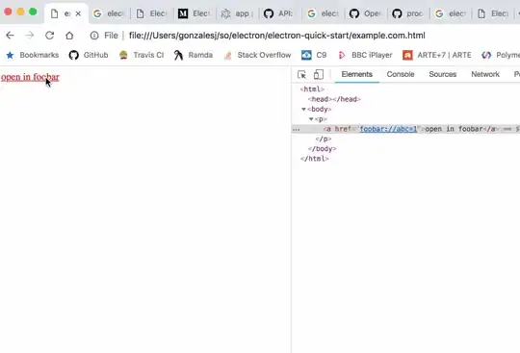Switch to the GitHub 'proc' tab
The height and width of the screenshot is (353, 520).
tap(408, 13)
